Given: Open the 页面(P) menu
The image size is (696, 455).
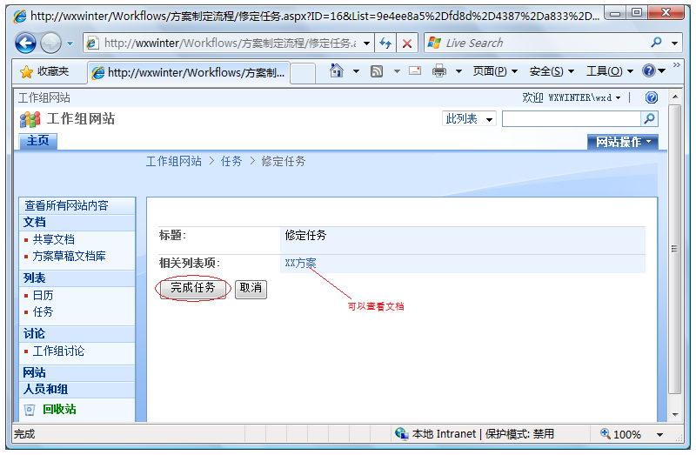Looking at the screenshot, I should pyautogui.click(x=495, y=71).
